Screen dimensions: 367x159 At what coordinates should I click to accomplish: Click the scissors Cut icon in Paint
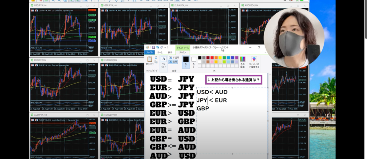click(156, 58)
